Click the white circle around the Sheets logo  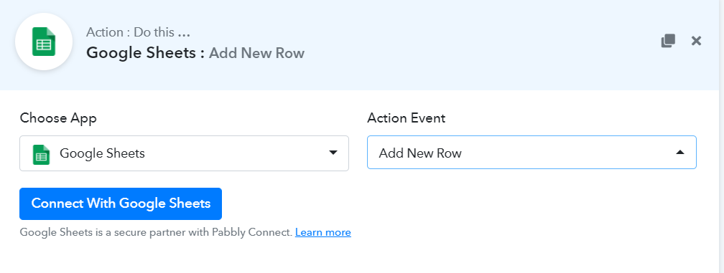(44, 42)
